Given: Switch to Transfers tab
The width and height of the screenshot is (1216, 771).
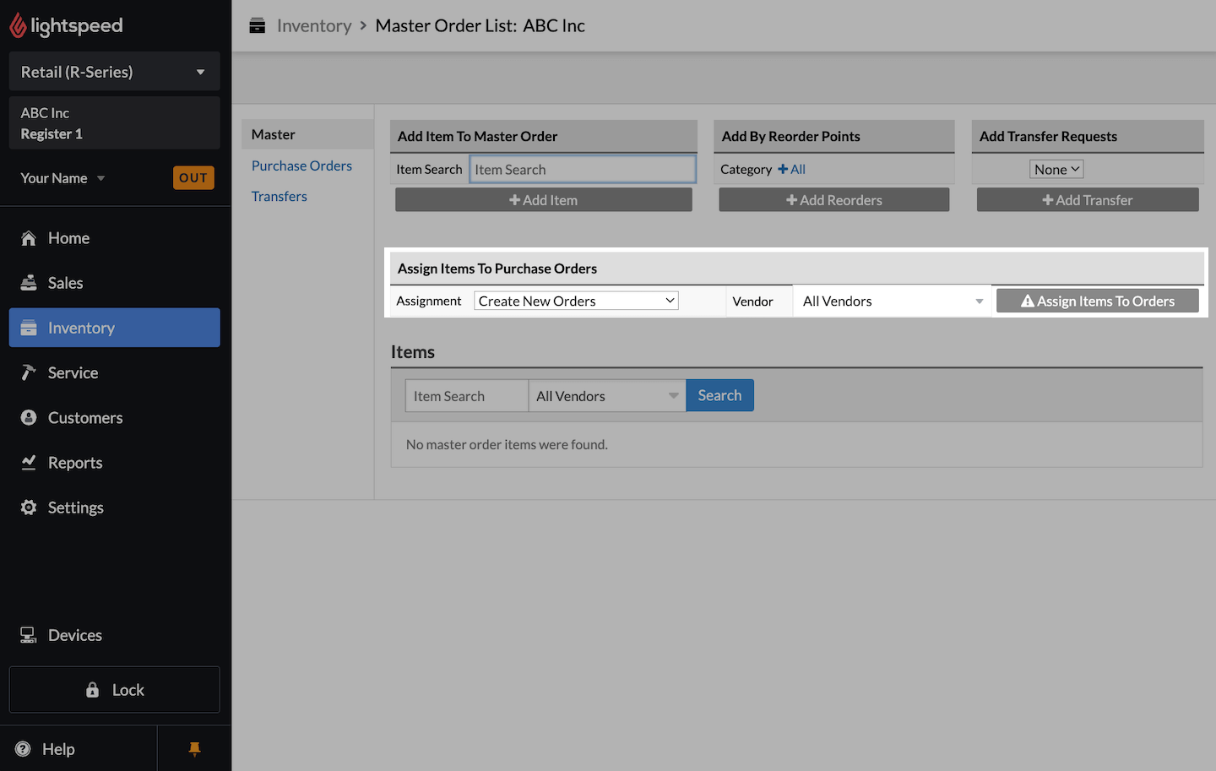Looking at the screenshot, I should 280,197.
